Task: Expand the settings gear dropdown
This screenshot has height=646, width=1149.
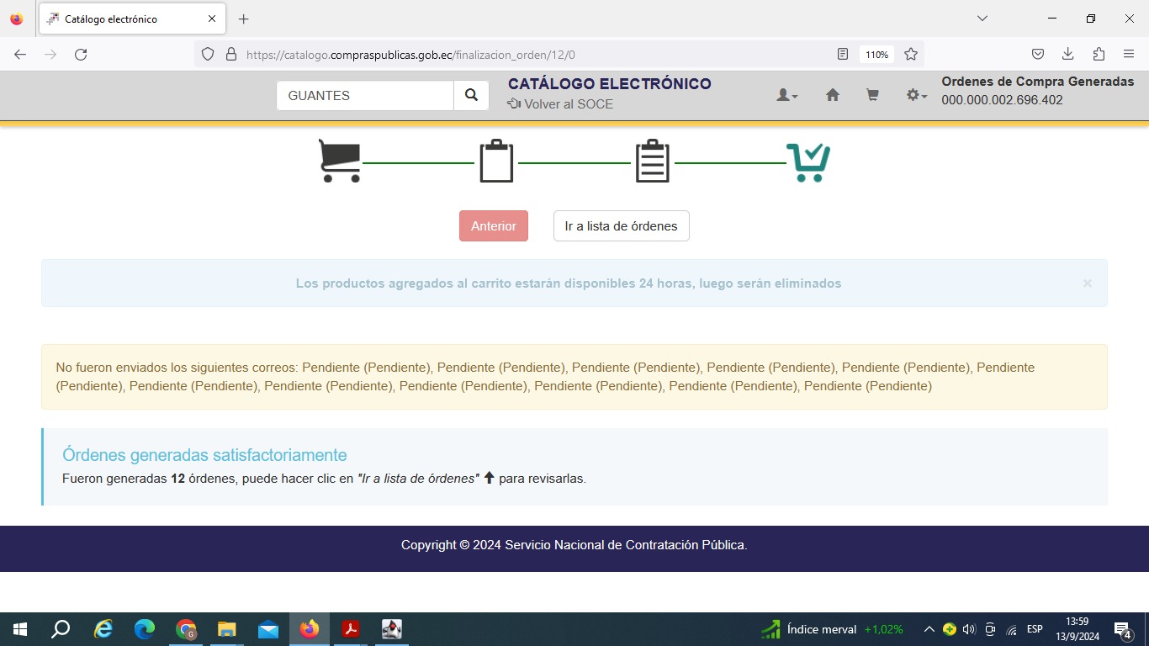Action: point(916,96)
